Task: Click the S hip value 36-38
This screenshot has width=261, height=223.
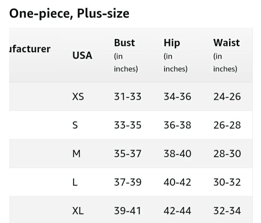Action: pos(177,125)
